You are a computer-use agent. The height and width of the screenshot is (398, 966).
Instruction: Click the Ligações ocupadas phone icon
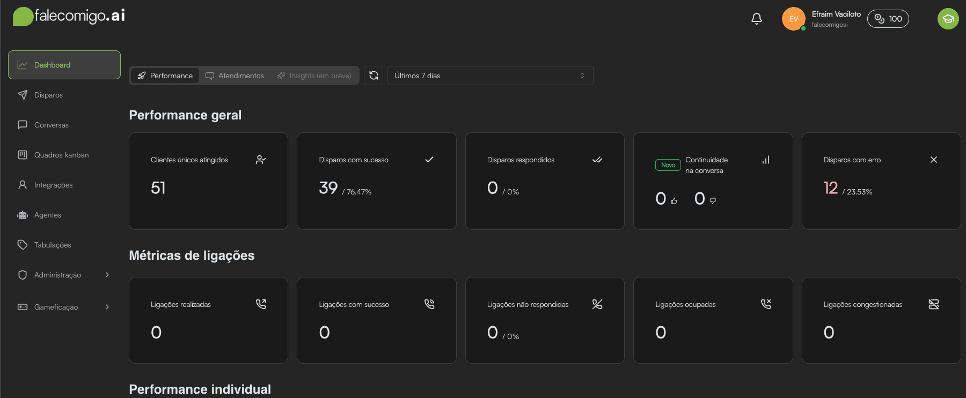click(x=766, y=304)
